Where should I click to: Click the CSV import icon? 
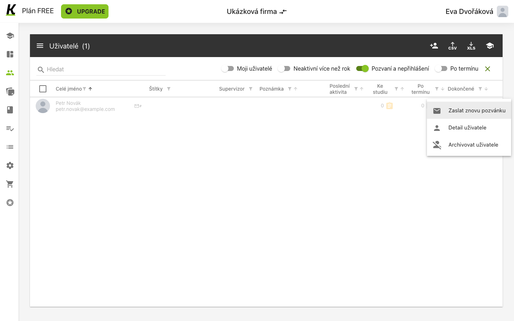tap(453, 46)
